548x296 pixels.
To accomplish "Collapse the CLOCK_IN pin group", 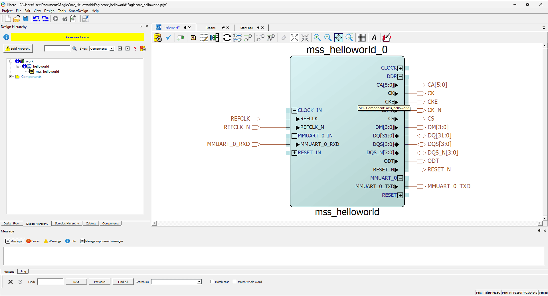I will click(x=294, y=111).
